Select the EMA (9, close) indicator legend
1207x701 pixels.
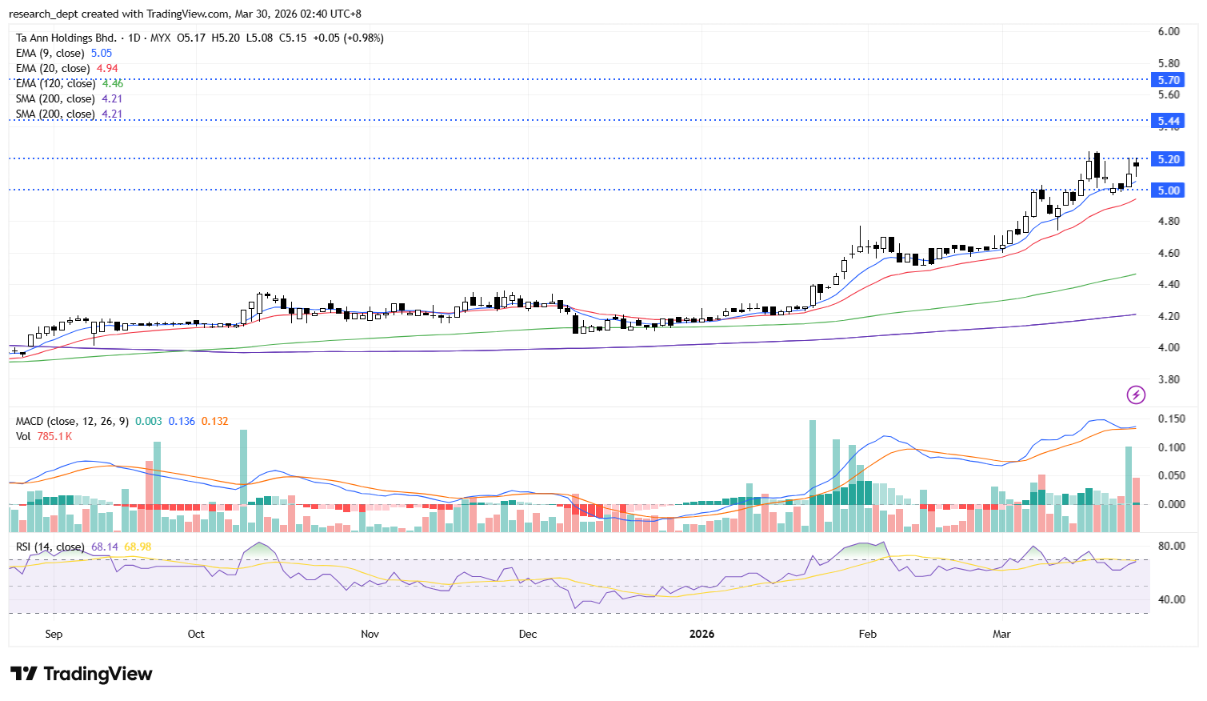click(50, 54)
